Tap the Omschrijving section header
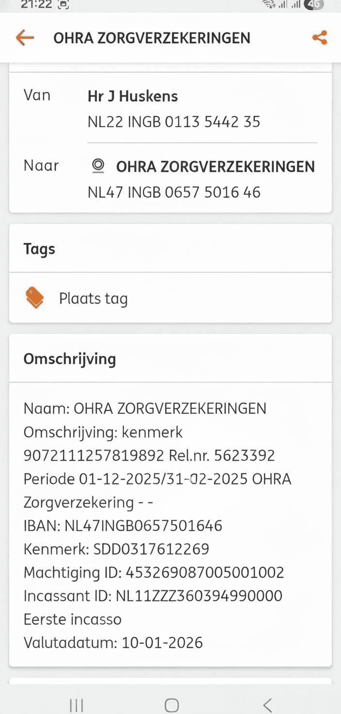Screen dimensions: 341x714 click(70, 359)
